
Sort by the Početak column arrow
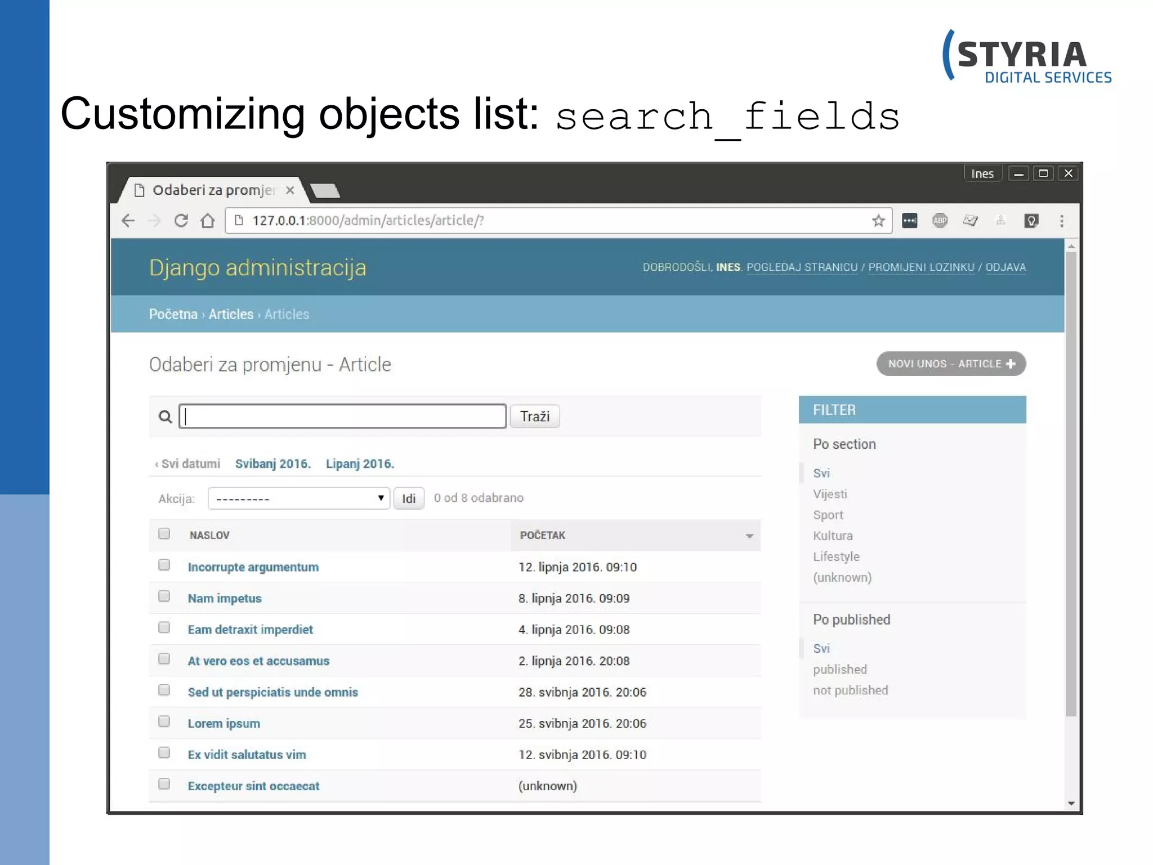click(x=749, y=536)
